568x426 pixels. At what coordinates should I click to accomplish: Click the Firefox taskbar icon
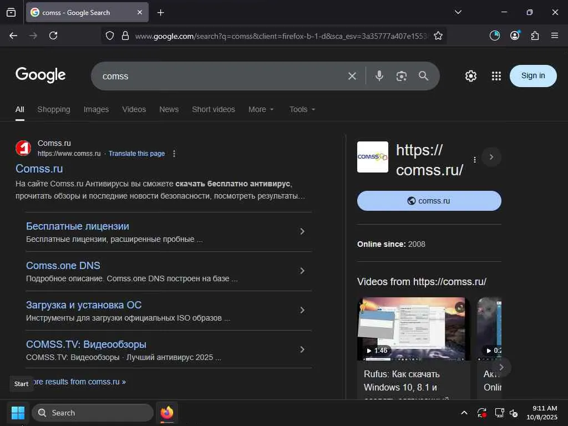coord(166,413)
